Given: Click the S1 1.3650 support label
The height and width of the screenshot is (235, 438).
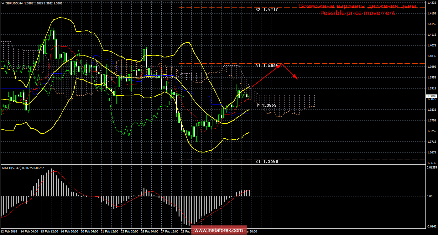Looking at the screenshot, I should pyautogui.click(x=266, y=161).
